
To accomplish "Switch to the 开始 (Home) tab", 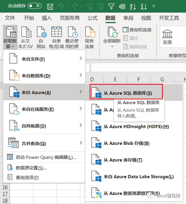I will [29, 18].
